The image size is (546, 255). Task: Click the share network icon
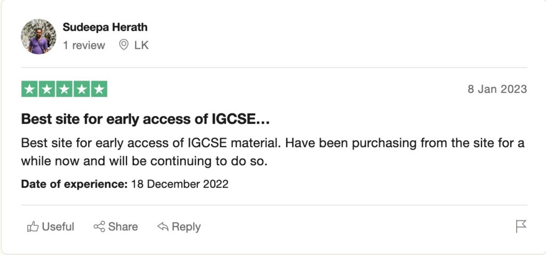coord(99,227)
